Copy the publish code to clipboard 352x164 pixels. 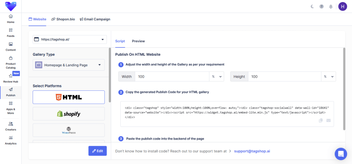coord(321,120)
